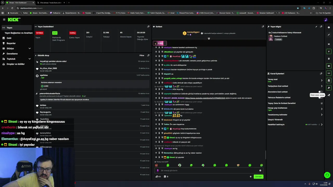
Task: Open the browser extensions puzzle icon
Action: (x=314, y=8)
